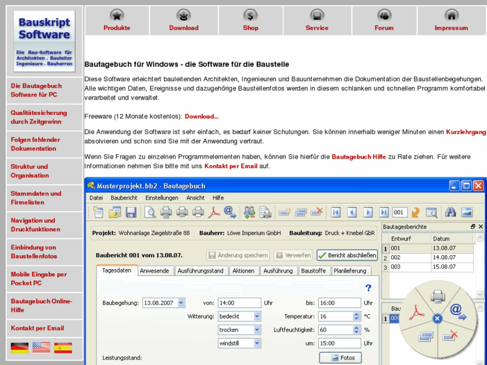Viewport: 487px width, 365px height.
Task: Click the delete icon in the radial menu
Action: tap(450, 336)
